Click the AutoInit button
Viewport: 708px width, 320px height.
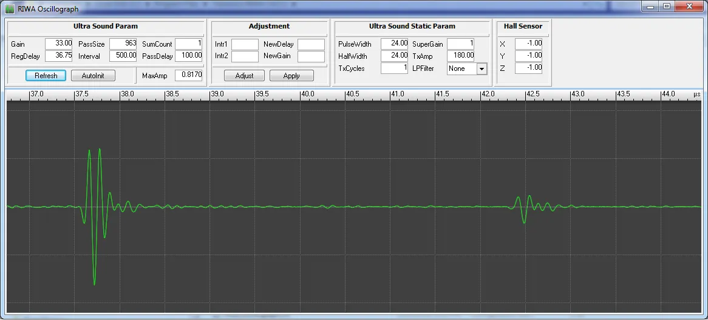tap(93, 75)
